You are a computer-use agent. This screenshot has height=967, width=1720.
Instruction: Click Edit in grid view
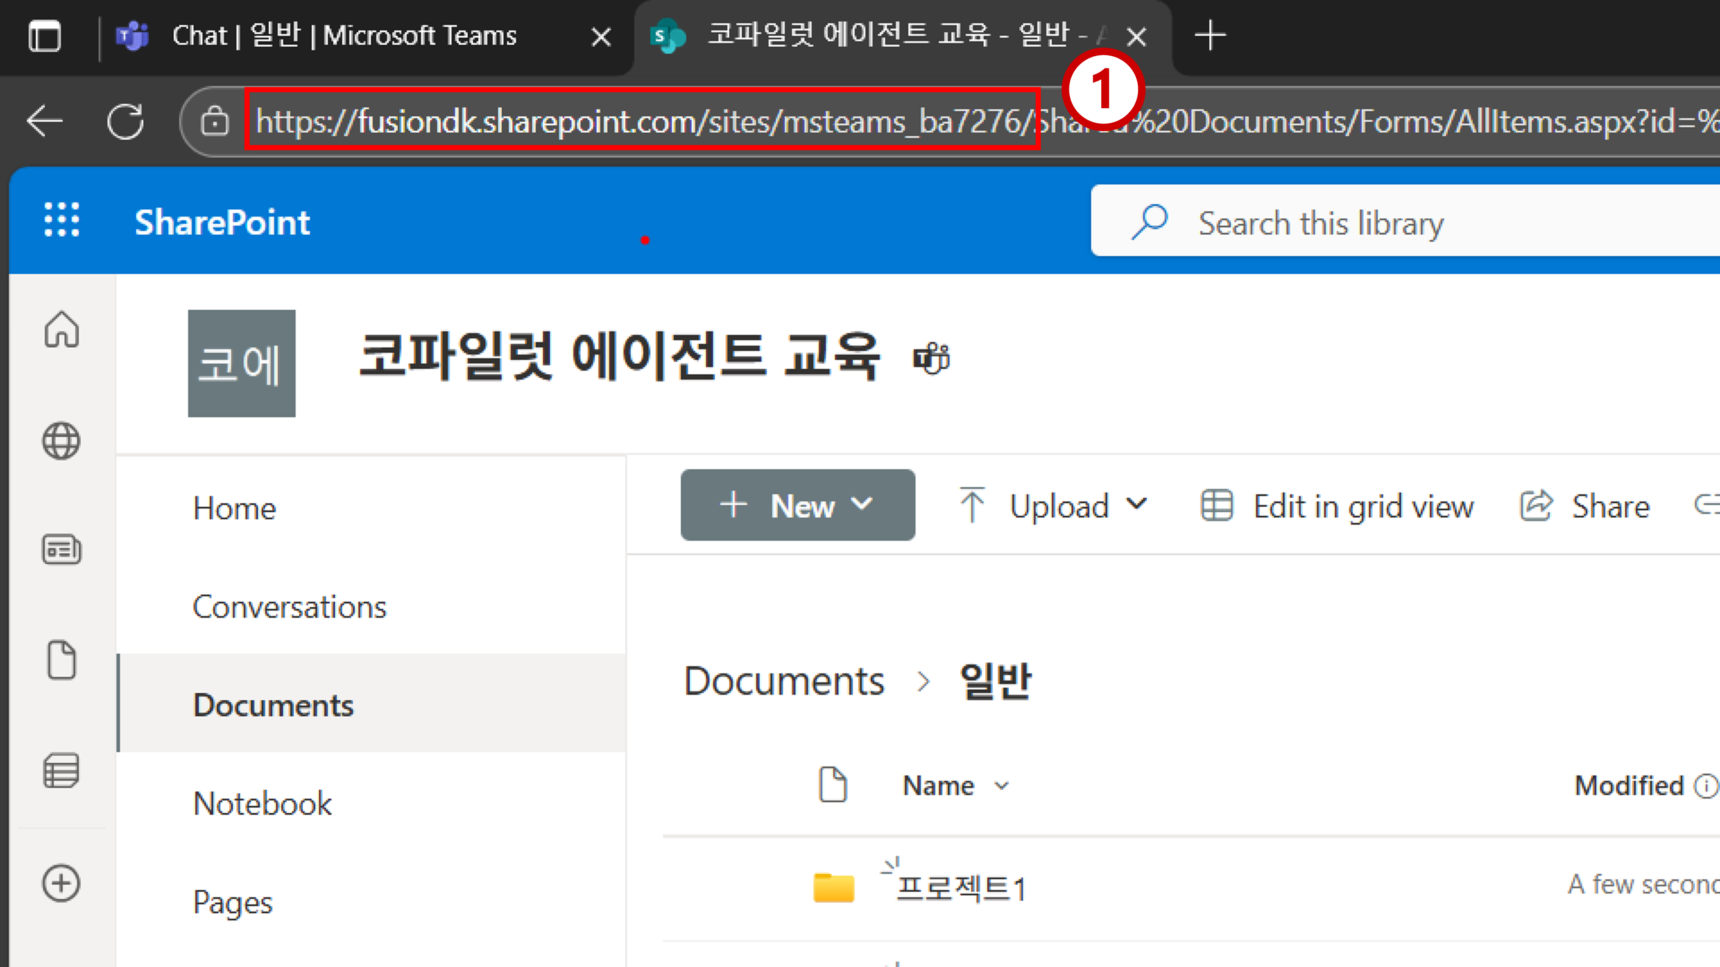coord(1337,506)
